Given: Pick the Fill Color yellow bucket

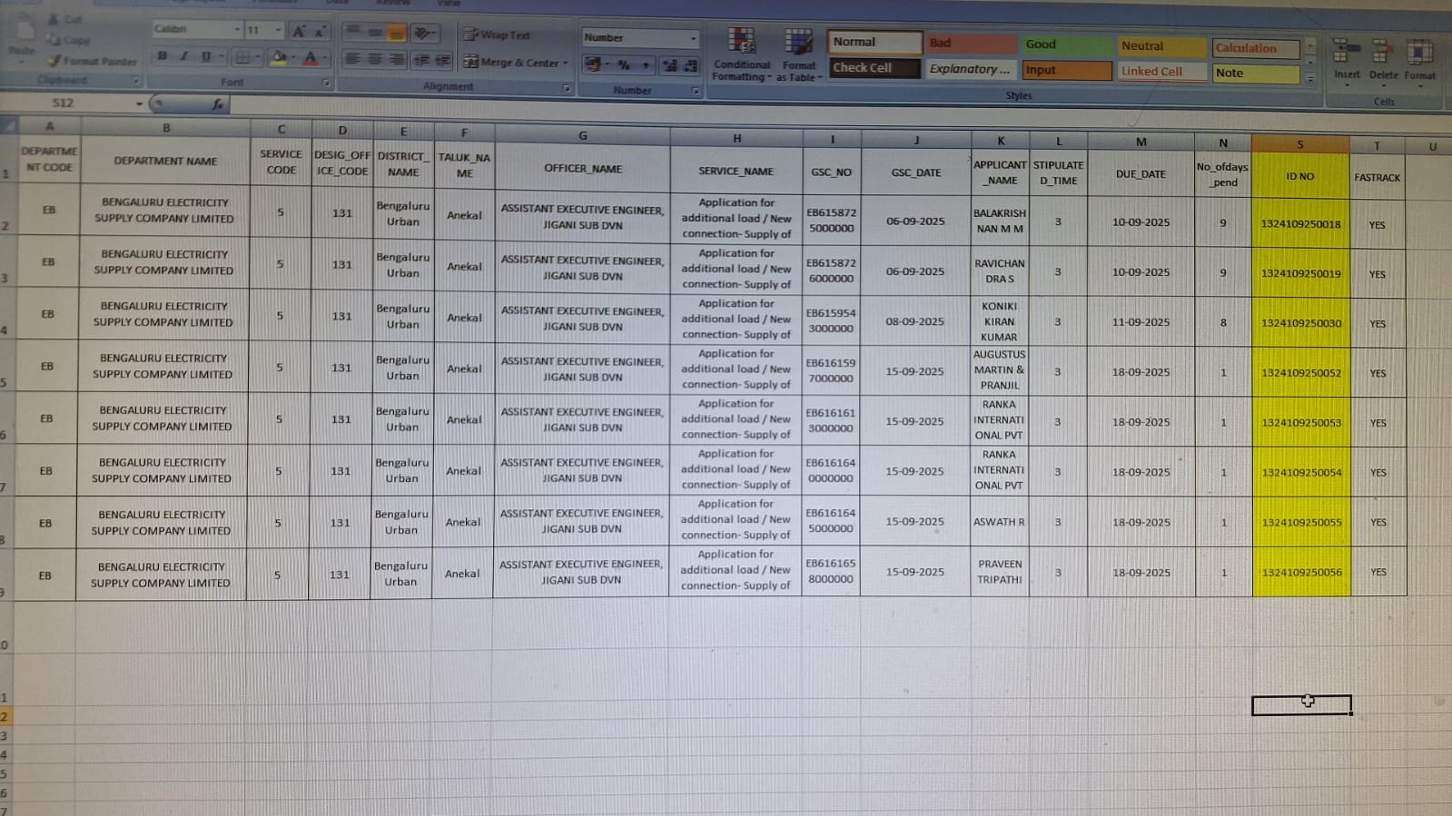Looking at the screenshot, I should (279, 58).
